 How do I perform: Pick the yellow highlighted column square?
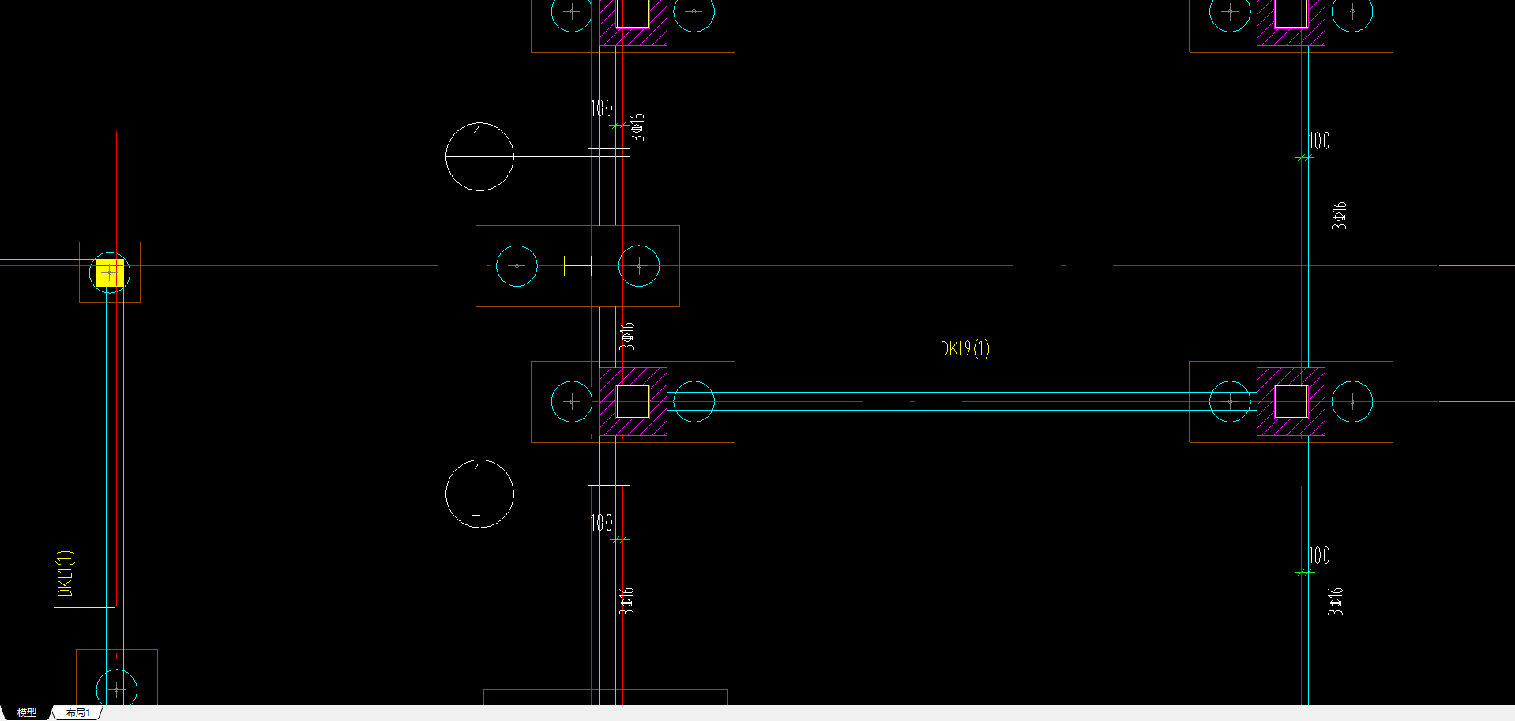pyautogui.click(x=110, y=272)
